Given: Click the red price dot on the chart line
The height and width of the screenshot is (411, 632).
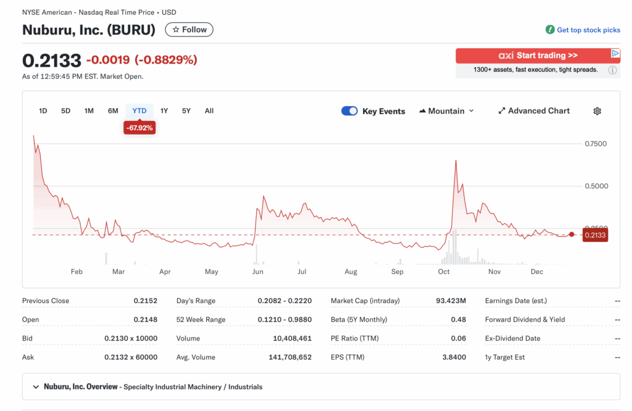Looking at the screenshot, I should (x=571, y=235).
